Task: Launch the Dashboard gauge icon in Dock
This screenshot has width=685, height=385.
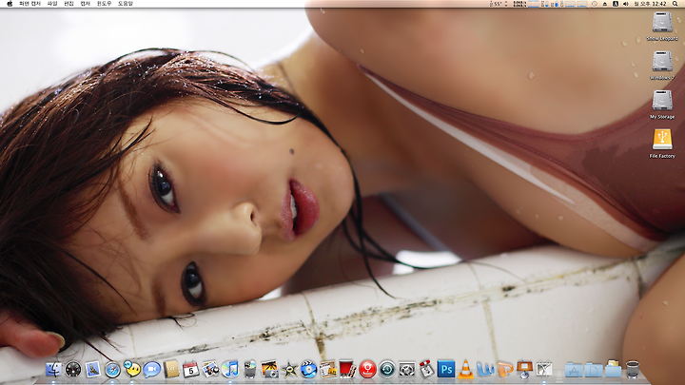Action: [73, 370]
